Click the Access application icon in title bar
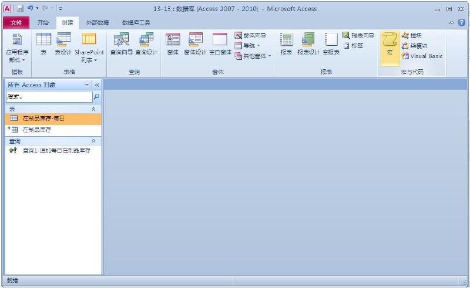This screenshot has height=288, width=470. point(7,9)
